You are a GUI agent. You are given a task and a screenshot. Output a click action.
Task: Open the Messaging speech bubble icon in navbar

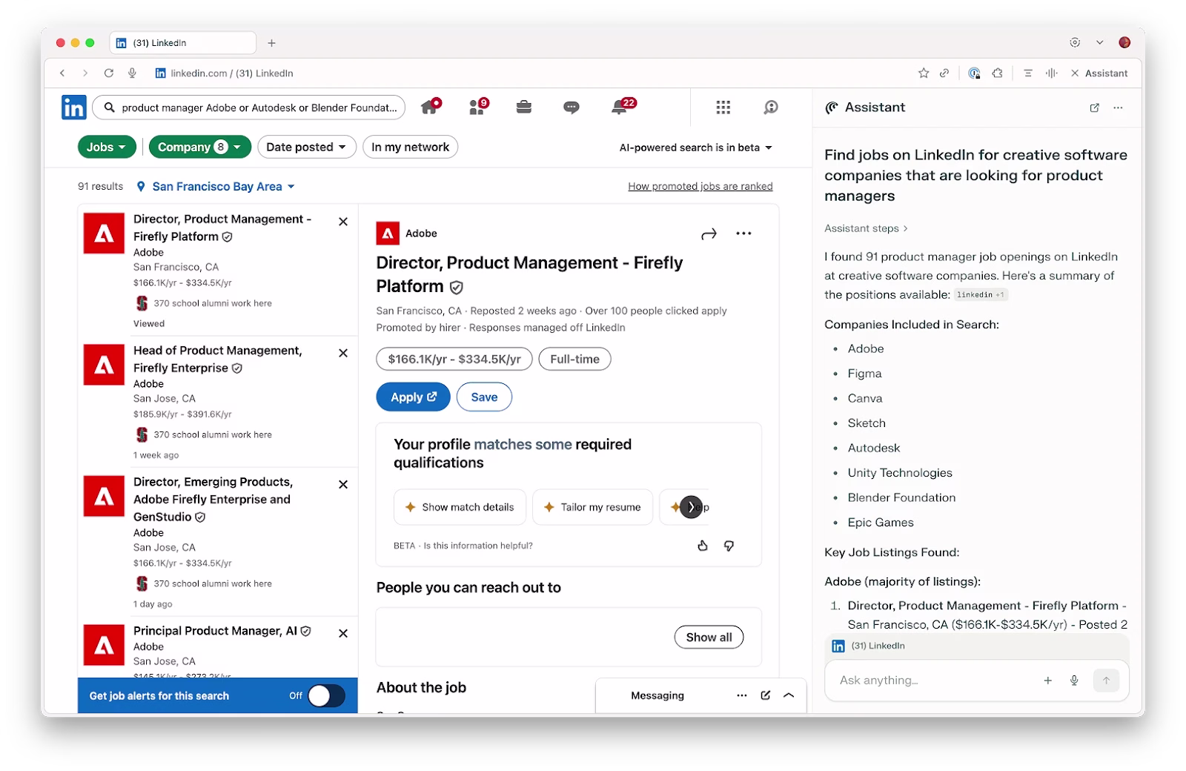pos(571,107)
